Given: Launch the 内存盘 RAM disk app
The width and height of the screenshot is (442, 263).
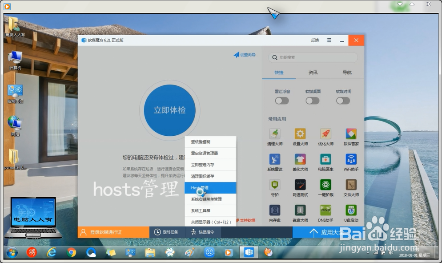Looking at the screenshot, I should tap(274, 213).
